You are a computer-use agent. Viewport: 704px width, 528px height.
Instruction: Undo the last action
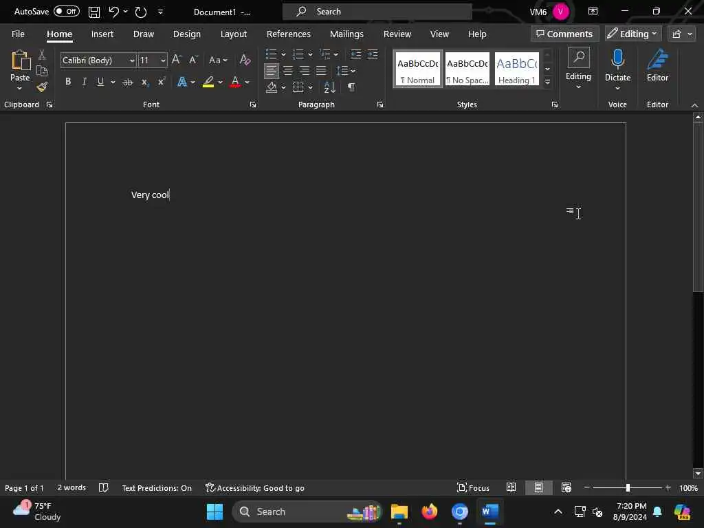point(114,12)
